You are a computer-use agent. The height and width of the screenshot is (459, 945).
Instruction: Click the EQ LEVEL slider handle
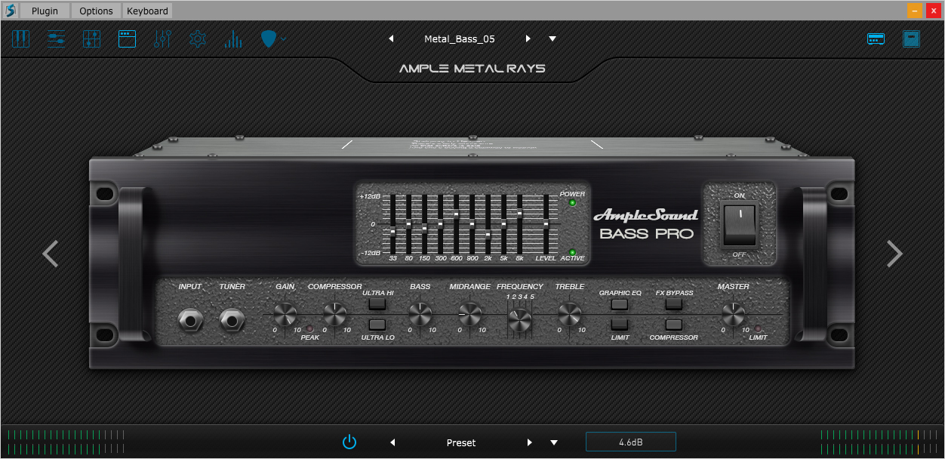click(x=546, y=223)
